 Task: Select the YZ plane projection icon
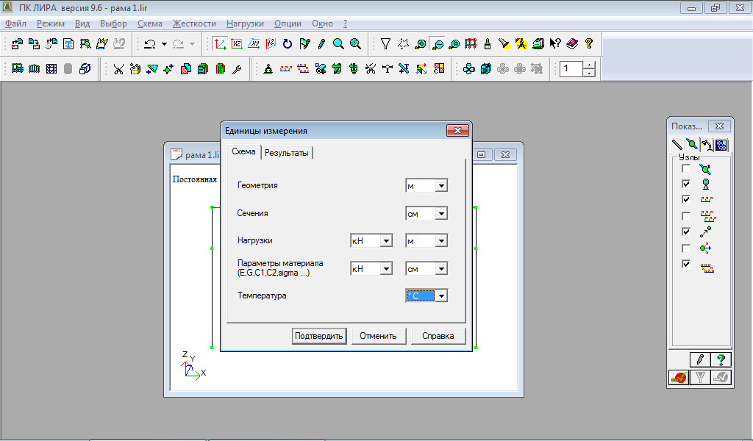point(271,44)
